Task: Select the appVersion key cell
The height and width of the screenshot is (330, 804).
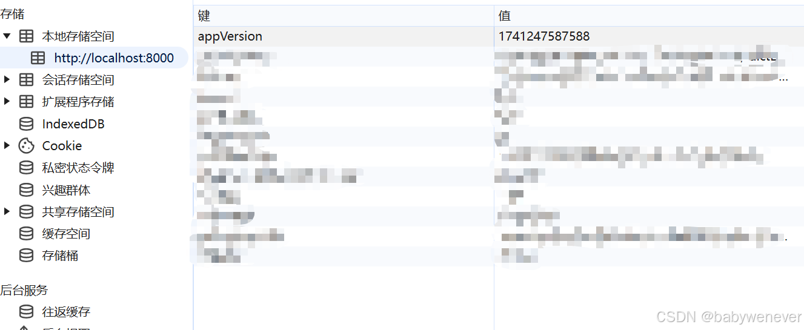Action: coord(344,36)
